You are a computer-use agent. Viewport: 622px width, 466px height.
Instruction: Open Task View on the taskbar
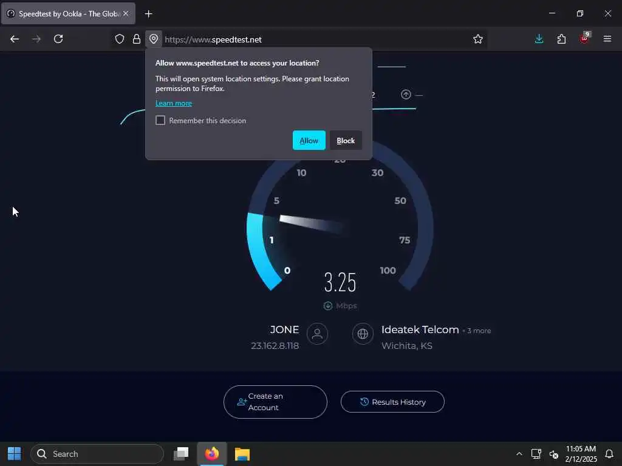pos(181,454)
